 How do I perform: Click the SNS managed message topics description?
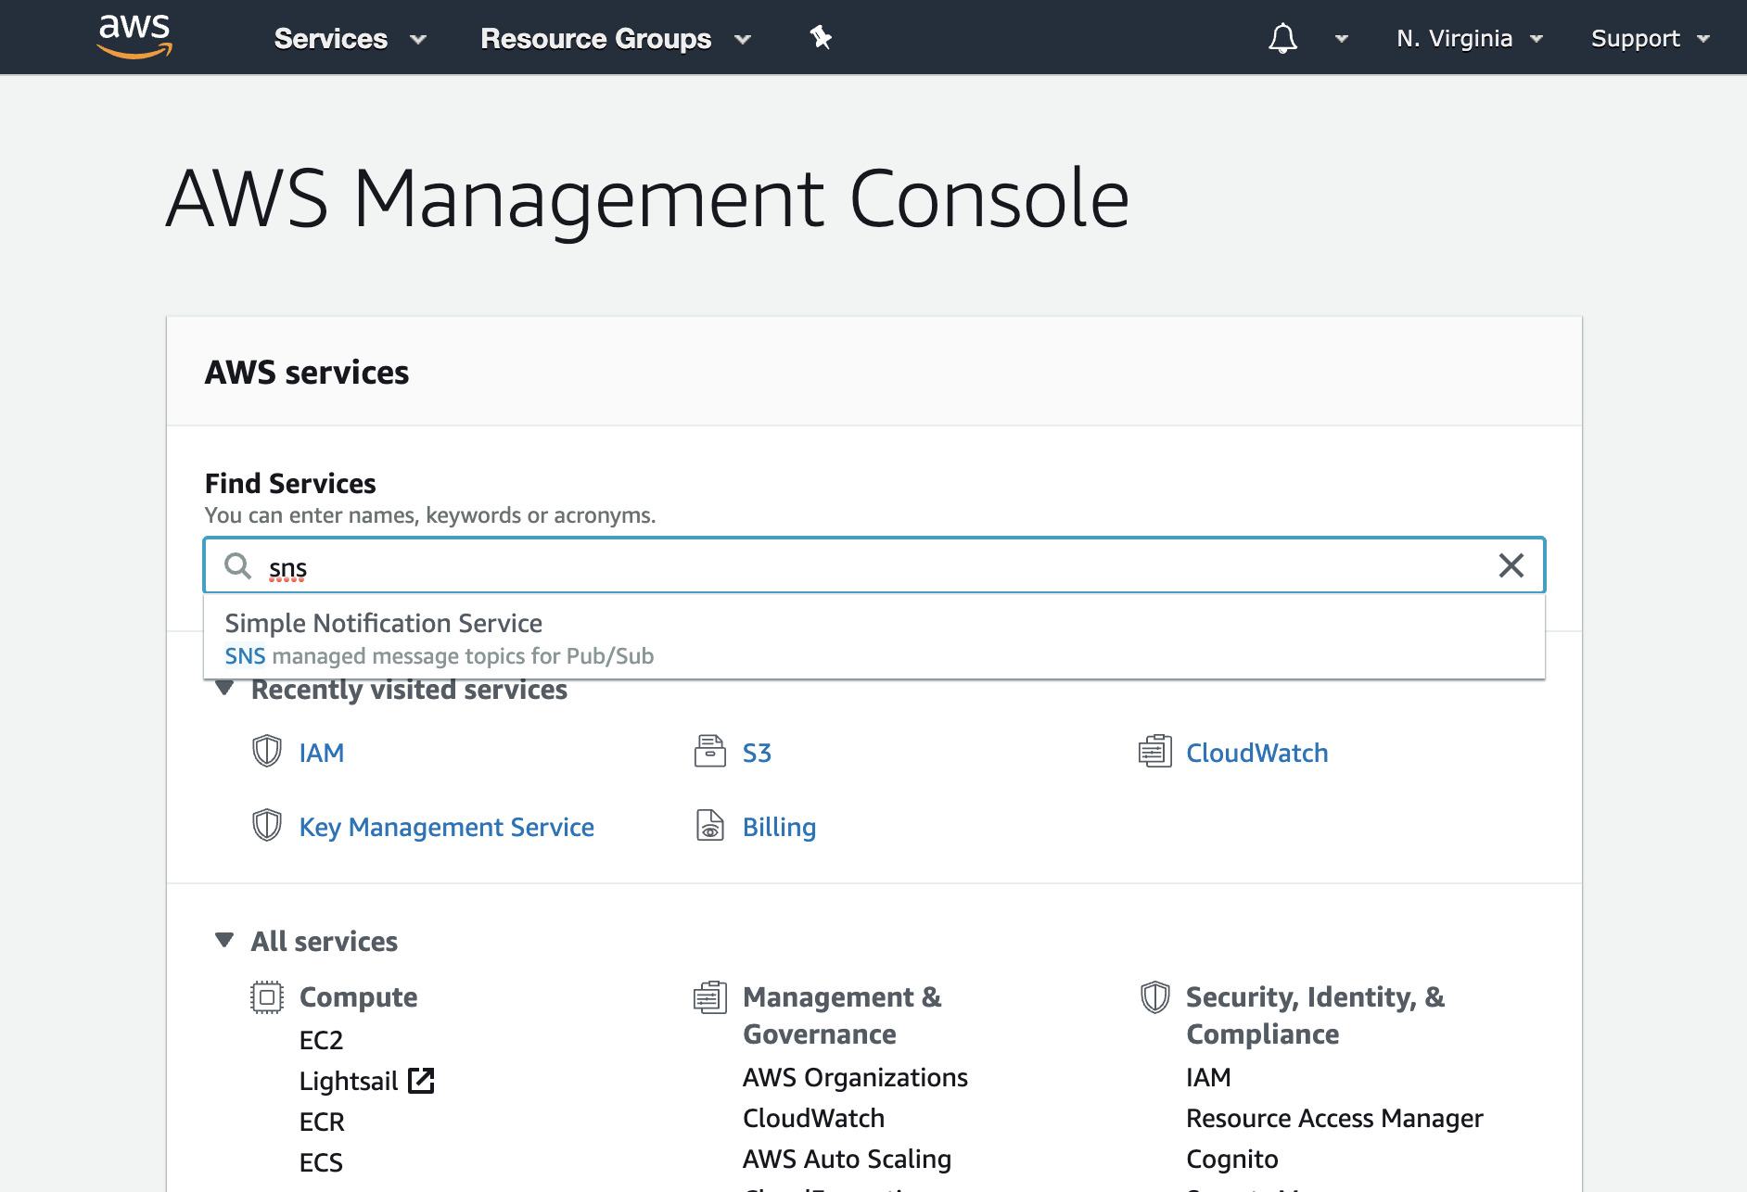(x=440, y=656)
